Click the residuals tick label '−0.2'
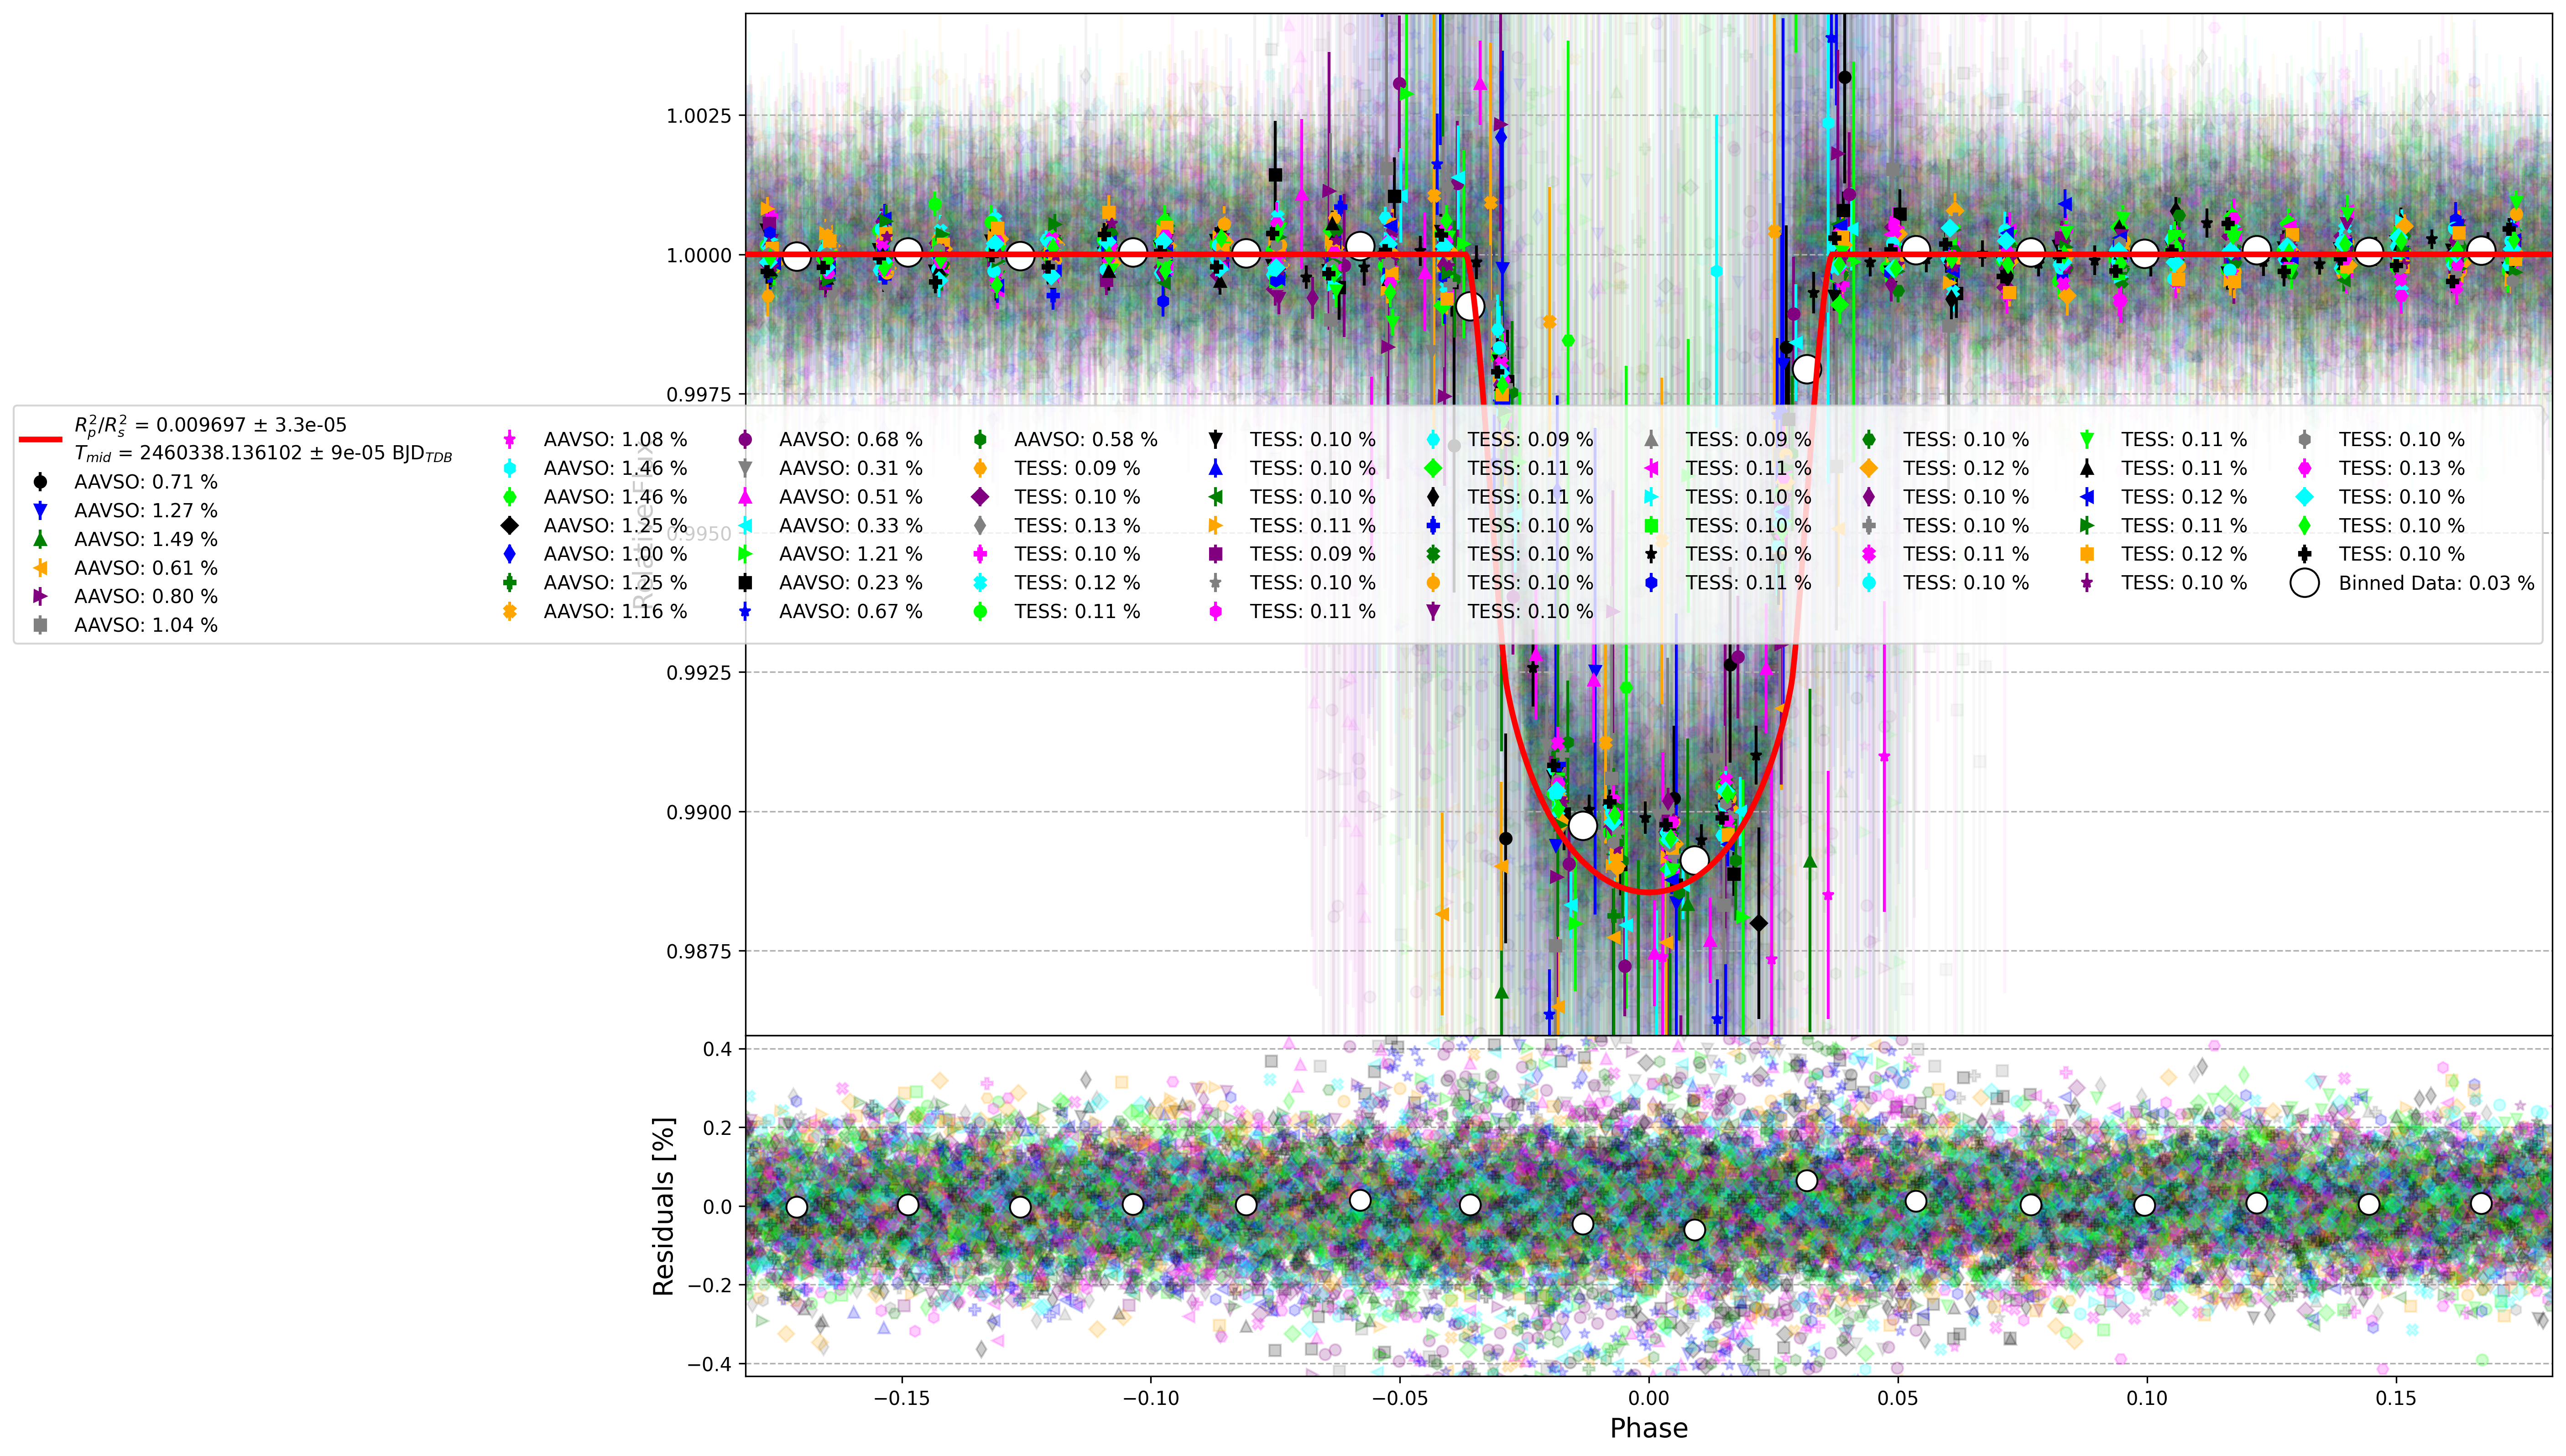The width and height of the screenshot is (2566, 1456). pyautogui.click(x=709, y=1285)
